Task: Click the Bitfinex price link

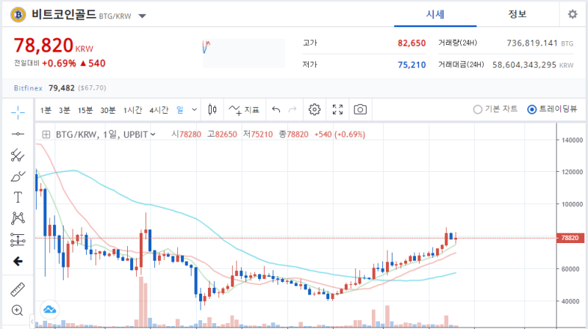Action: click(x=28, y=88)
